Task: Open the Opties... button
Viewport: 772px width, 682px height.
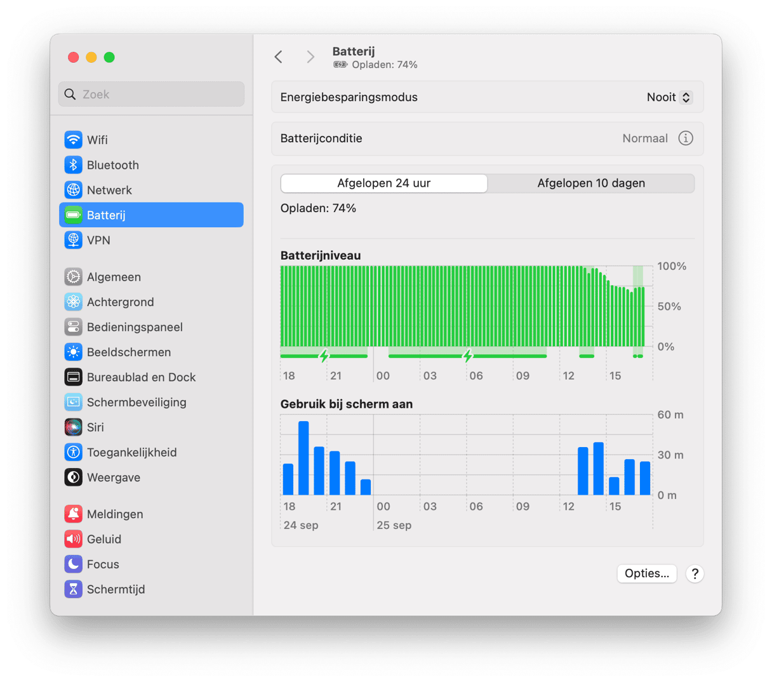Action: coord(647,573)
